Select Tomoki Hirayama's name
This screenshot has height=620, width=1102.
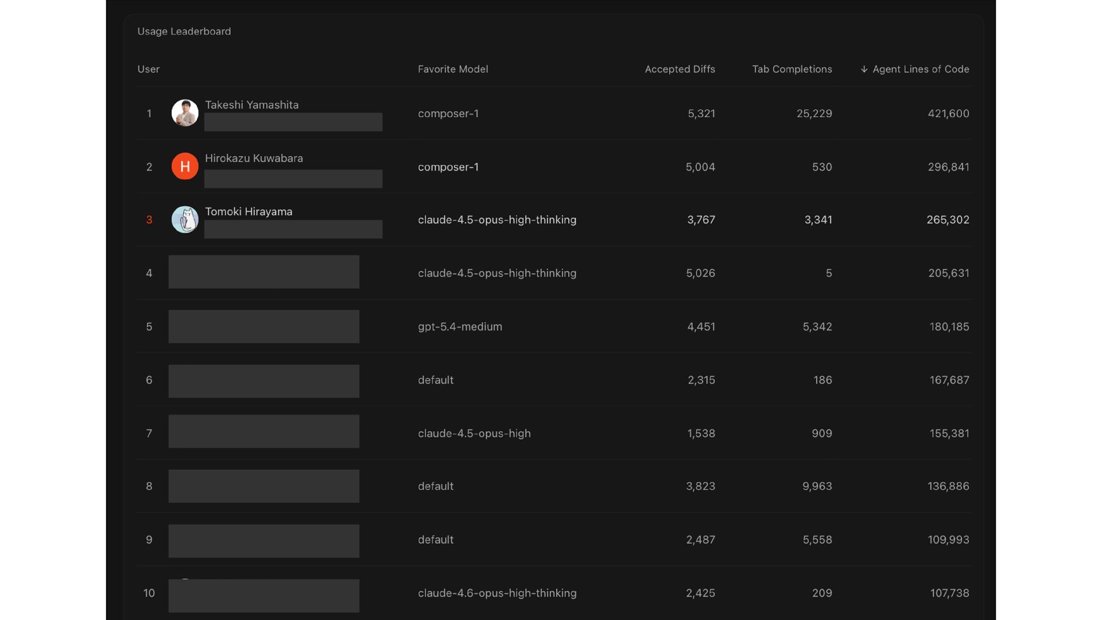coord(249,212)
